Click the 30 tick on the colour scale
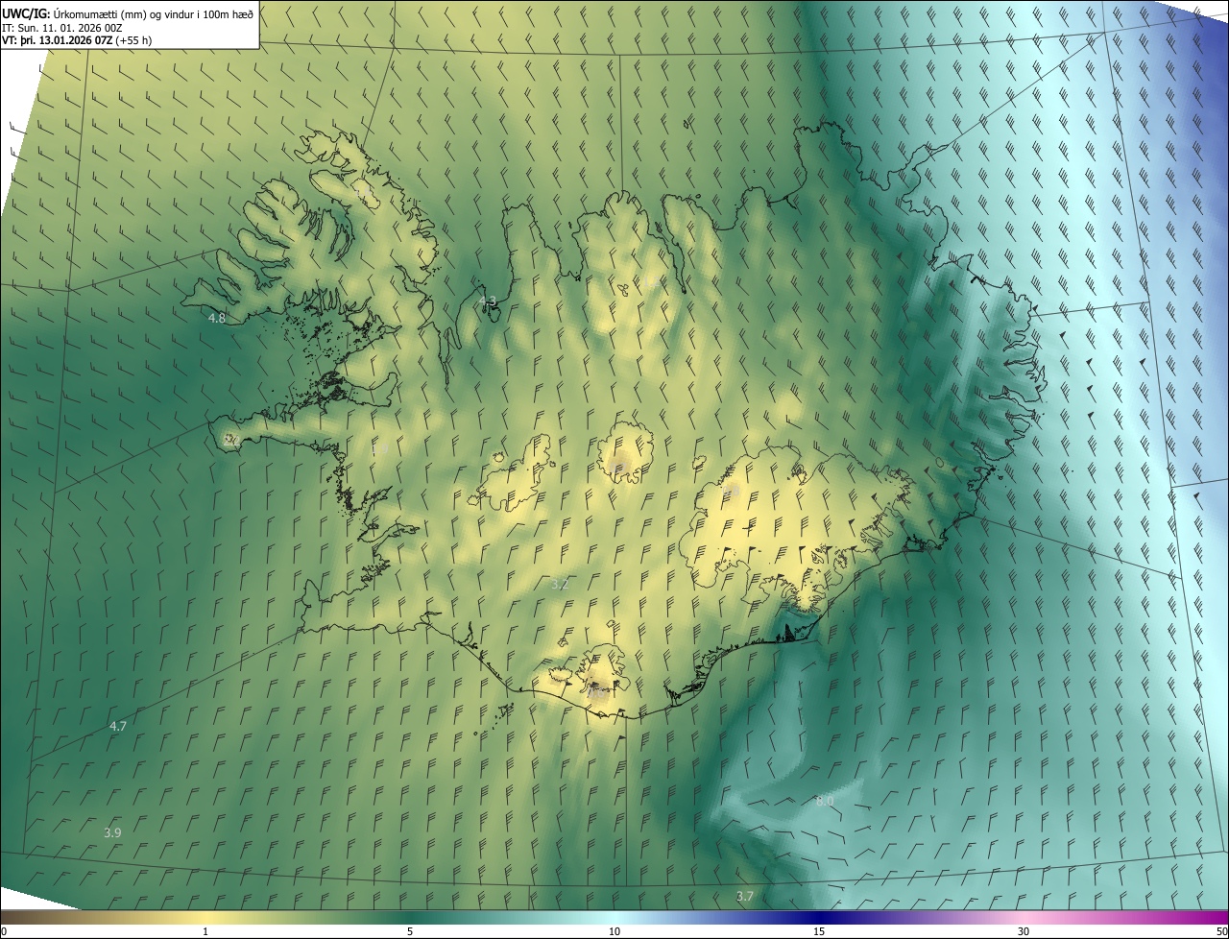Screen dimensions: 1229x939 click(x=1024, y=931)
